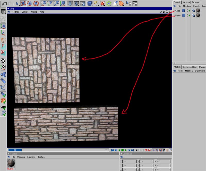Add a HyperNURBS object

[x=102, y=4]
